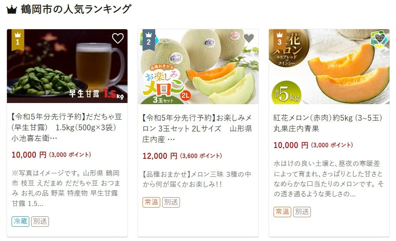Open the お楽しみメロン 3玉セット image
The image size is (396, 241).
[198, 66]
